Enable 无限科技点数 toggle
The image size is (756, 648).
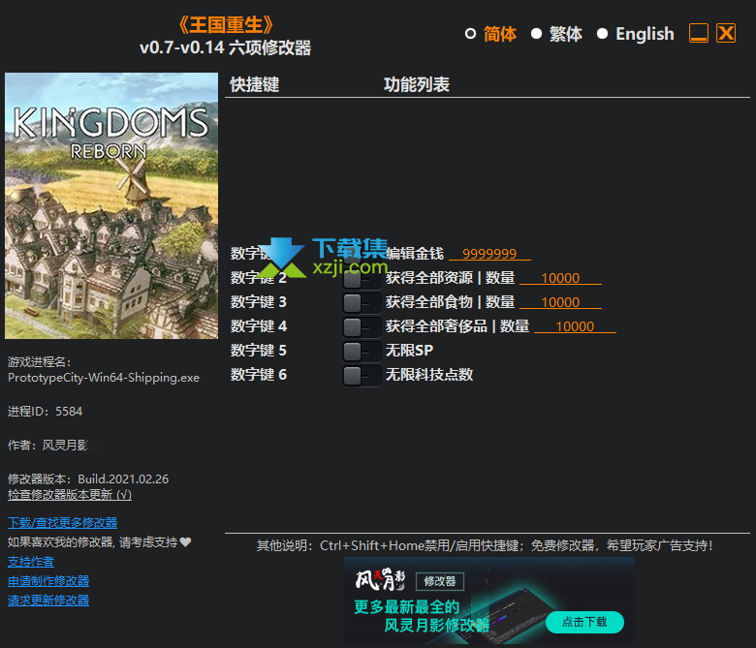pyautogui.click(x=362, y=376)
